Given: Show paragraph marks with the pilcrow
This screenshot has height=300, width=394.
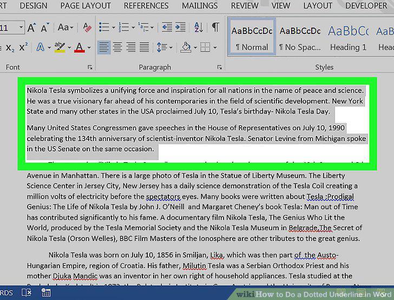Looking at the screenshot, I should point(215,27).
